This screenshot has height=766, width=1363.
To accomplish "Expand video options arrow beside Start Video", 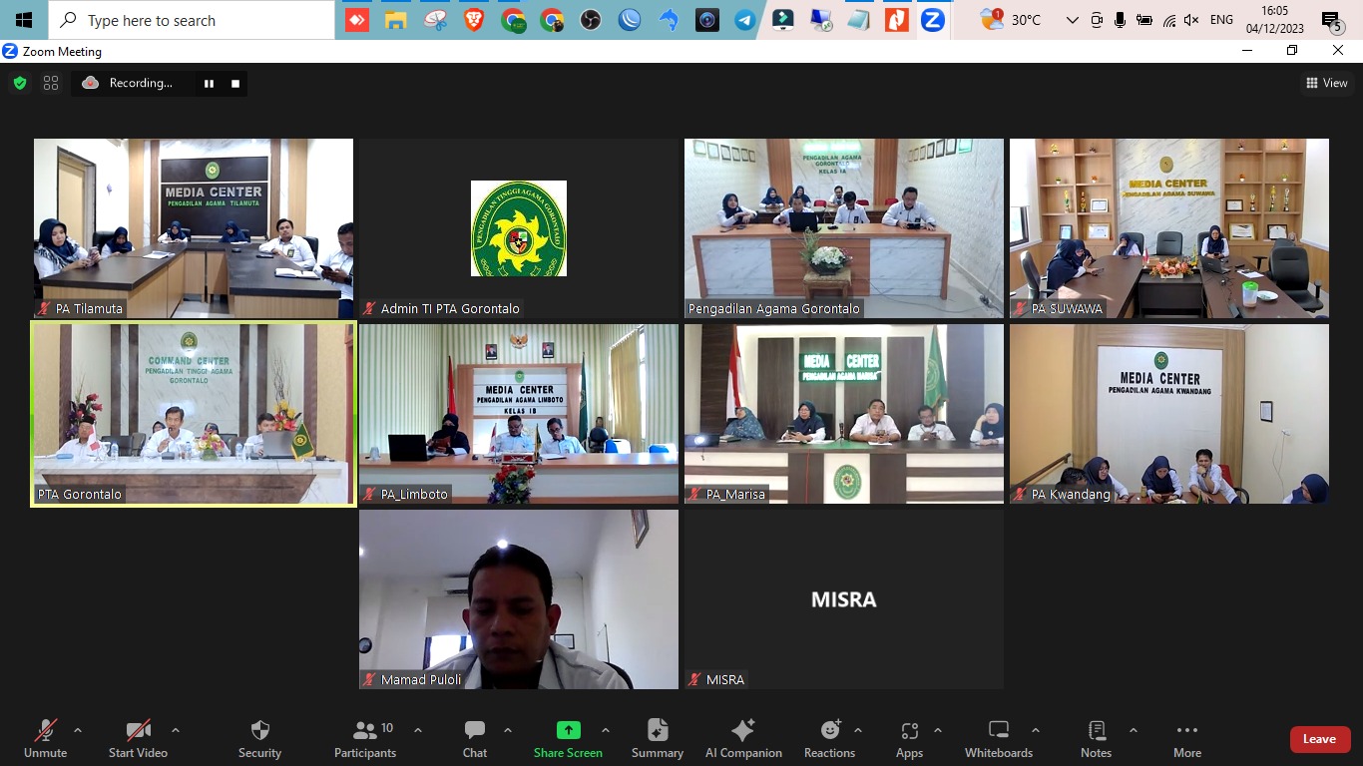I will 176,730.
